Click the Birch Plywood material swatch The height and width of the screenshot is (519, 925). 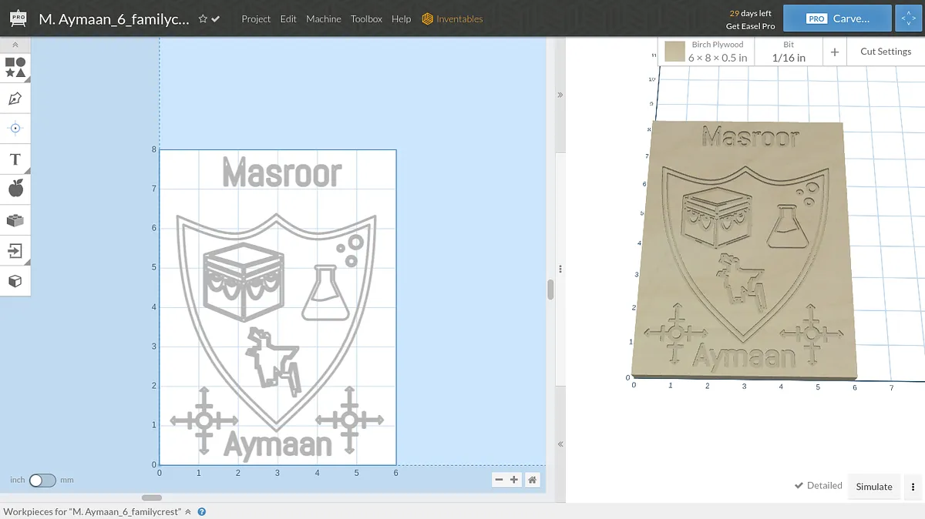tap(676, 52)
